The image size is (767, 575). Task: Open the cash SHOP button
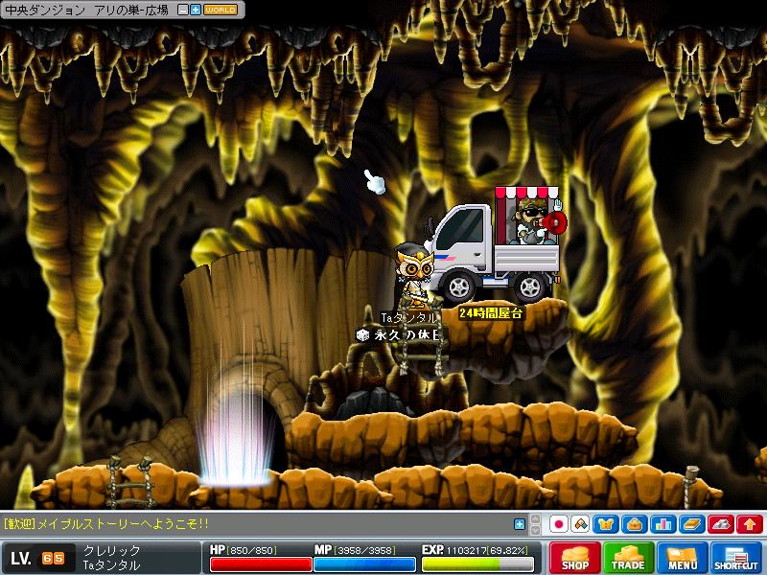click(574, 558)
